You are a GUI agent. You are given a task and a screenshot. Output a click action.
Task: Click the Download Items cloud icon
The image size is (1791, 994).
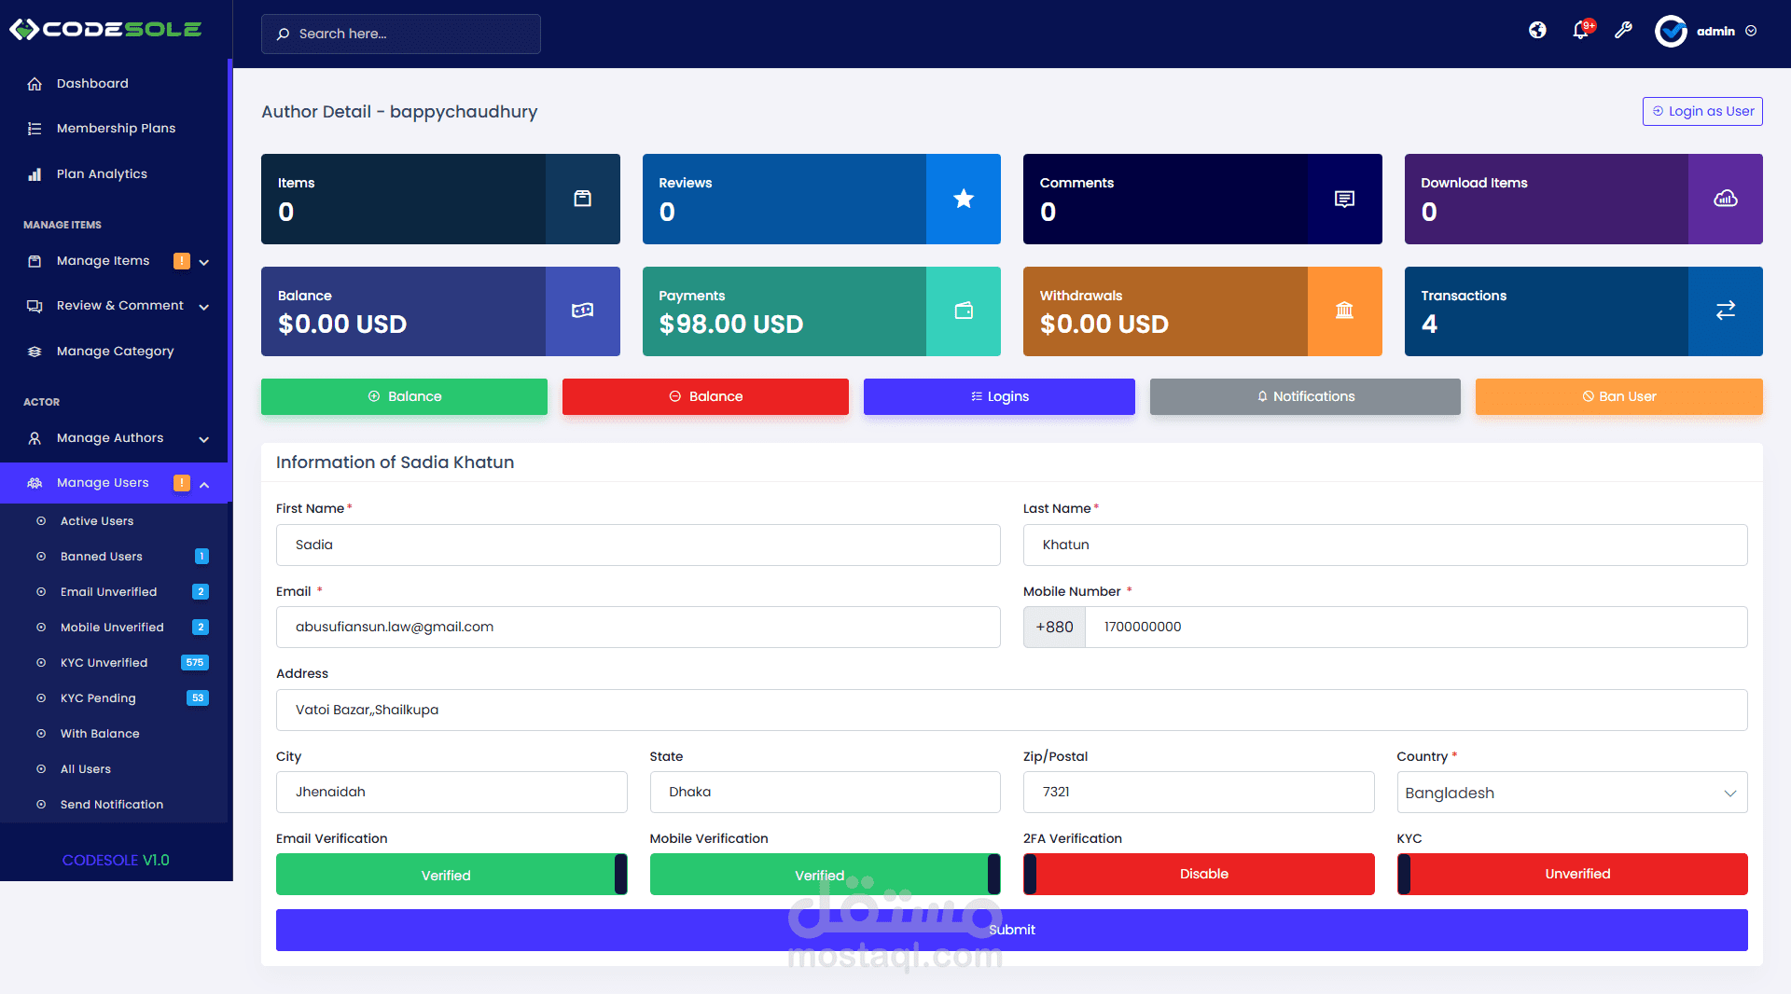[x=1725, y=199]
